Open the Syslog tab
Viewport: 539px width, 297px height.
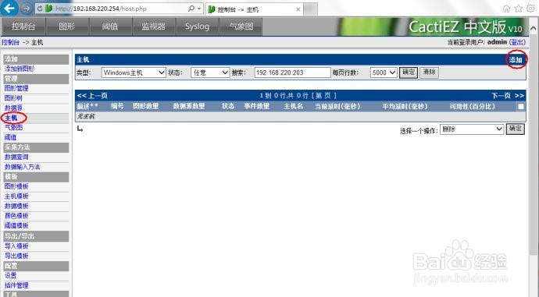[x=197, y=27]
